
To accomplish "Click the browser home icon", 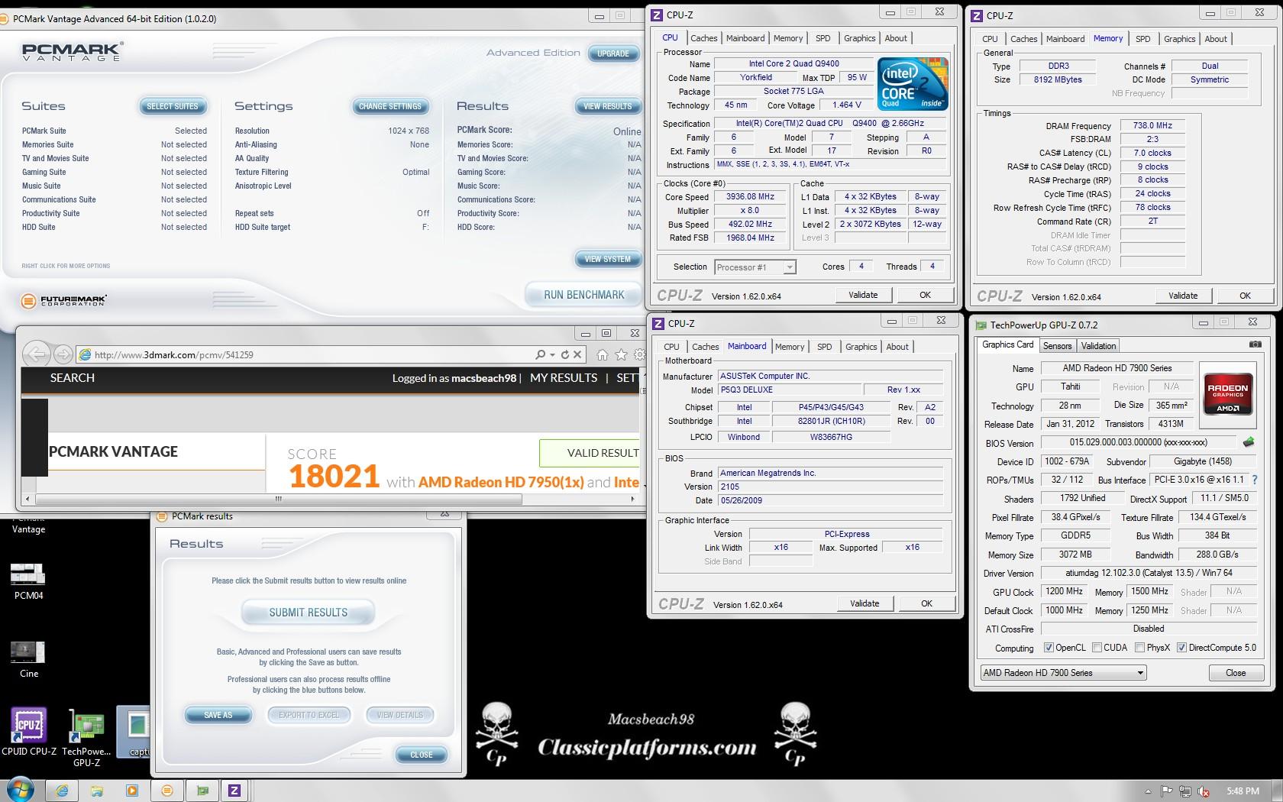I will click(x=603, y=354).
